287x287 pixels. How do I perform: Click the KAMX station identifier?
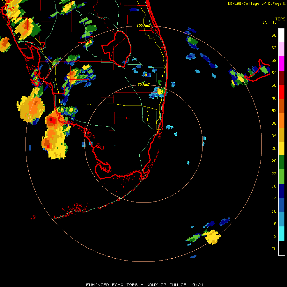pyautogui.click(x=153, y=285)
